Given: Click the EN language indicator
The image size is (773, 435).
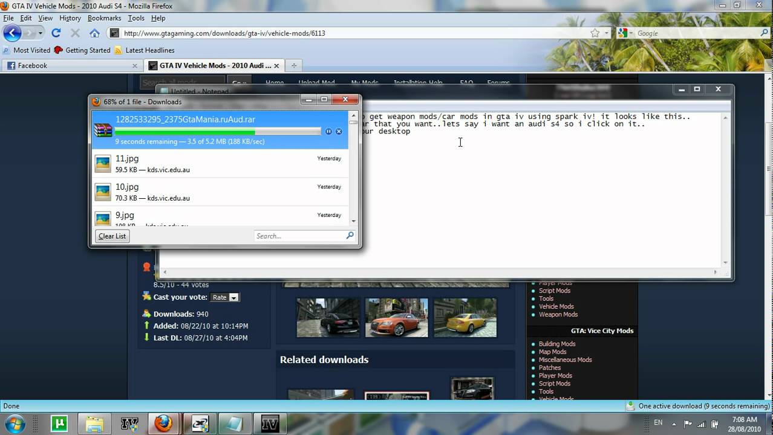Looking at the screenshot, I should [658, 422].
